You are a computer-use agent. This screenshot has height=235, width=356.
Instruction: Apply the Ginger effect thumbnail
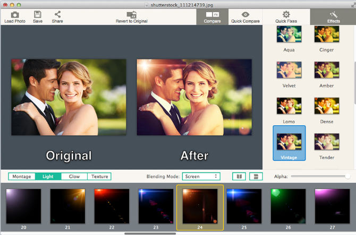coord(327,34)
